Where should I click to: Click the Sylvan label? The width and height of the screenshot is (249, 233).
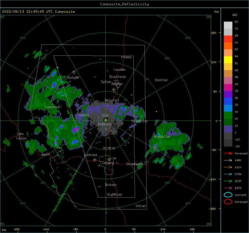pyautogui.click(x=106, y=82)
